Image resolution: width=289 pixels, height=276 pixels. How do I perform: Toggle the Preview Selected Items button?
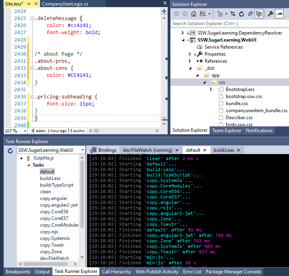(280, 14)
